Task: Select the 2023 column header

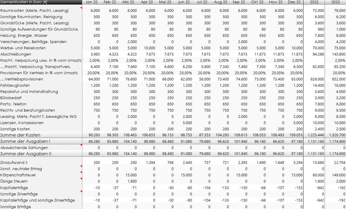Action: coord(335,2)
